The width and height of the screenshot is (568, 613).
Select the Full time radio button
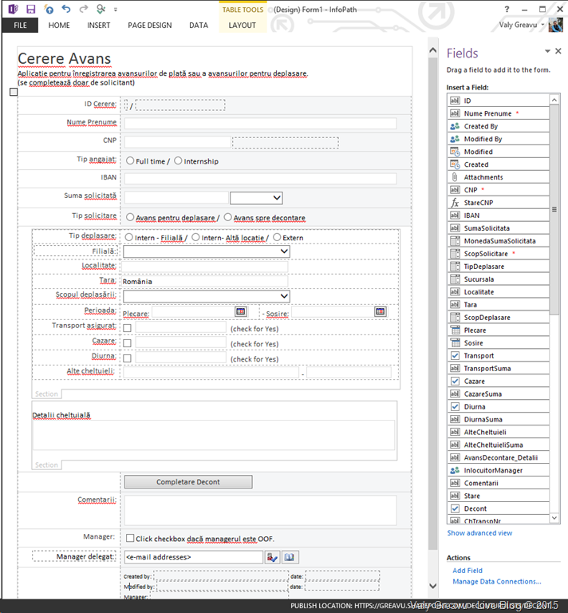click(130, 161)
